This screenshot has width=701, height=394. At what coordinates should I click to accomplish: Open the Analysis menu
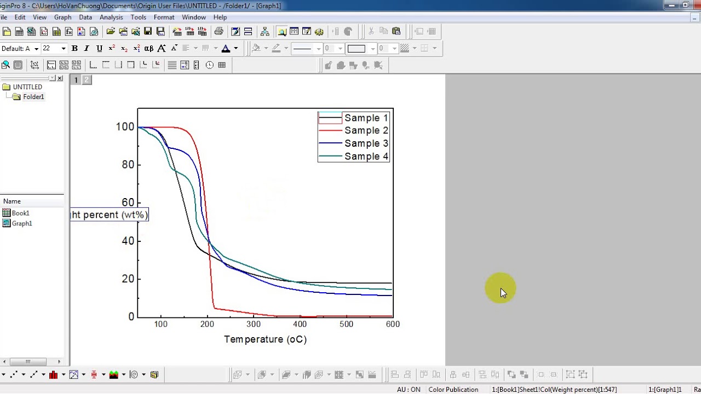point(111,18)
